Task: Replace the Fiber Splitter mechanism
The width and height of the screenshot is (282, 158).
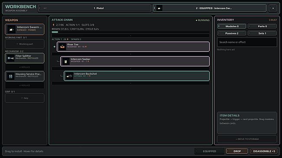Action: pyautogui.click(x=25, y=67)
